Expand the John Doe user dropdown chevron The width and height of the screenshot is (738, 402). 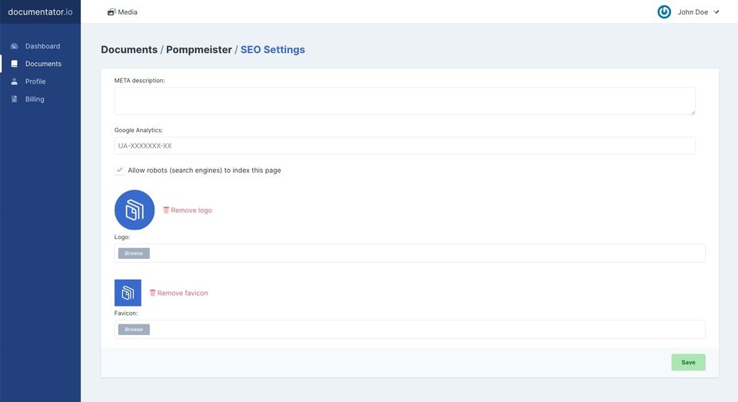point(716,12)
